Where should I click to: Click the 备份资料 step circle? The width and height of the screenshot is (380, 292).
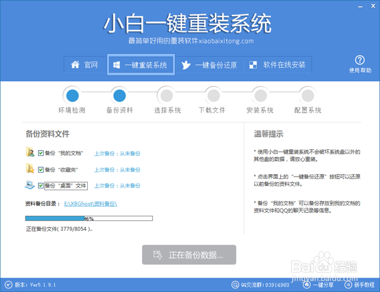pyautogui.click(x=120, y=95)
